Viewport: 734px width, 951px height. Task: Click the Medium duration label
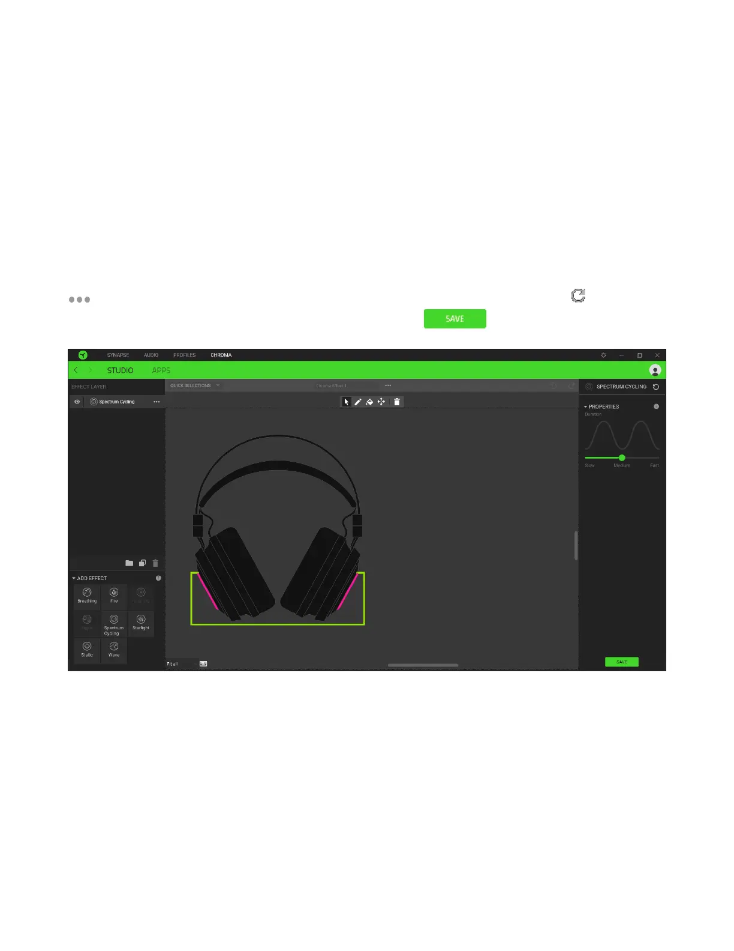click(x=622, y=465)
